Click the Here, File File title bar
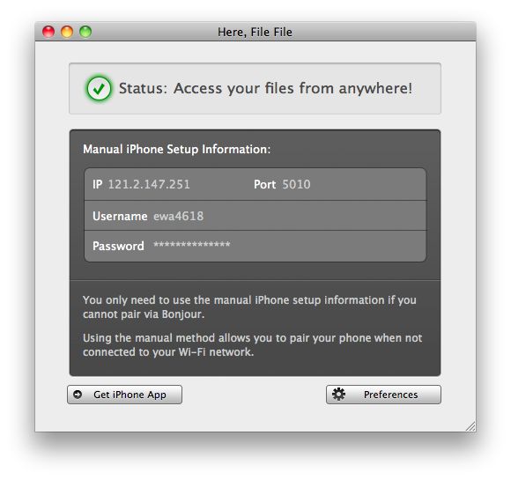Image resolution: width=511 pixels, height=480 pixels. click(x=255, y=32)
